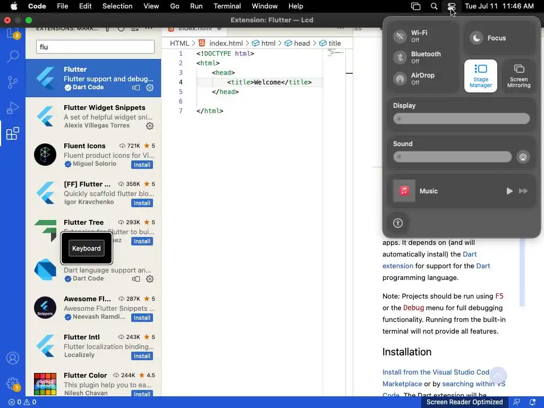Screen dimensions: 544x408
Task: Click the feedback icon in status bar
Action: click(x=516, y=402)
